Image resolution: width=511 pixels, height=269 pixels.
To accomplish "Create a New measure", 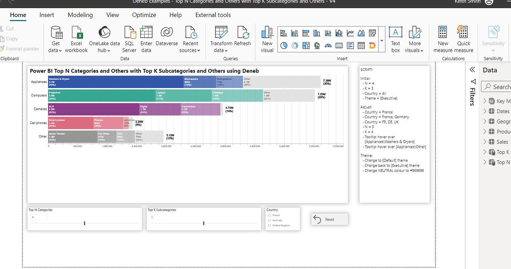I will tap(443, 33).
